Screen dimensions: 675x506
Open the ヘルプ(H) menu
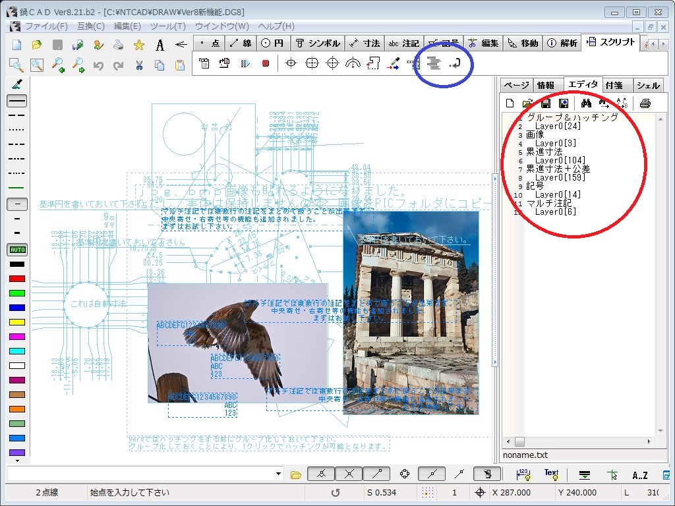pos(276,26)
